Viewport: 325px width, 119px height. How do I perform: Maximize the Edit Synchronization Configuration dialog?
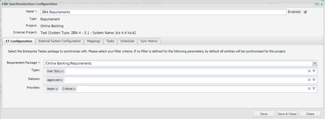[x=317, y=4]
